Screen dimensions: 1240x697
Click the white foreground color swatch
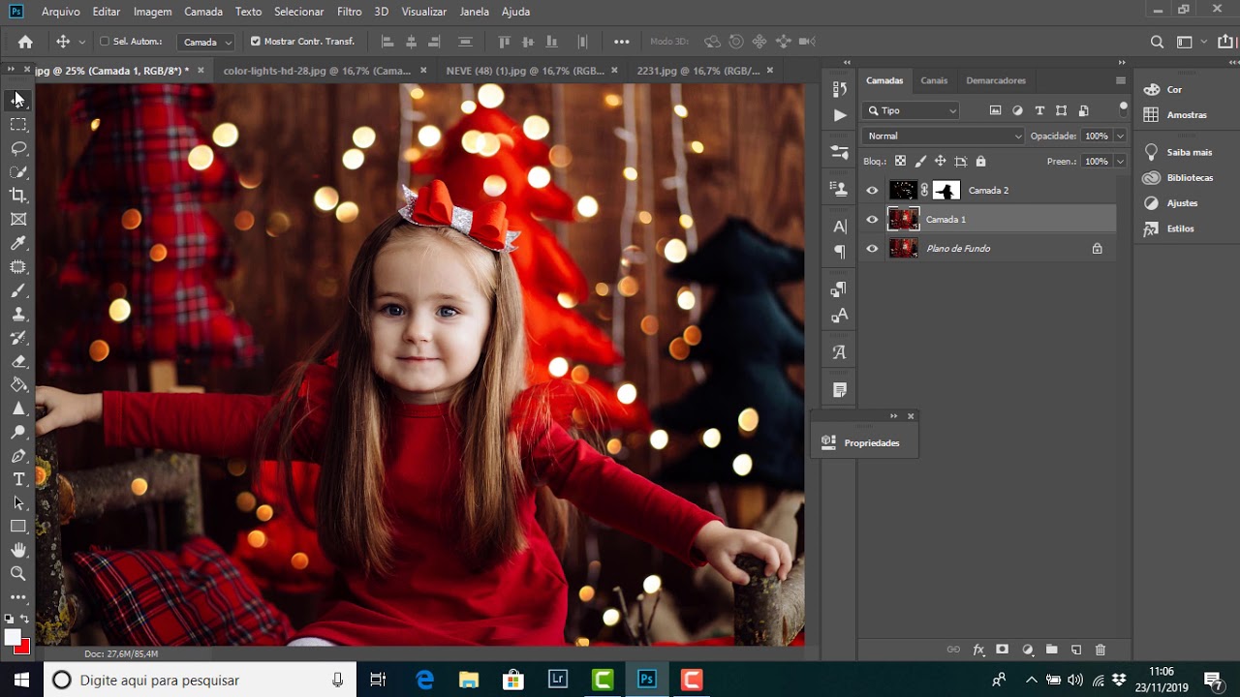coord(12,637)
